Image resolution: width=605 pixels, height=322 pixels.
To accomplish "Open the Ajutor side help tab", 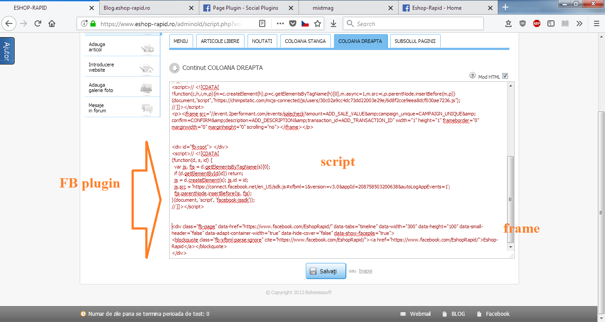I will click(x=7, y=51).
